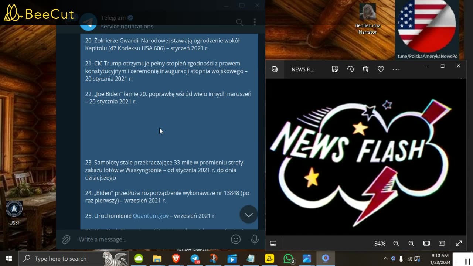Open File Explorer from taskbar

click(x=157, y=259)
